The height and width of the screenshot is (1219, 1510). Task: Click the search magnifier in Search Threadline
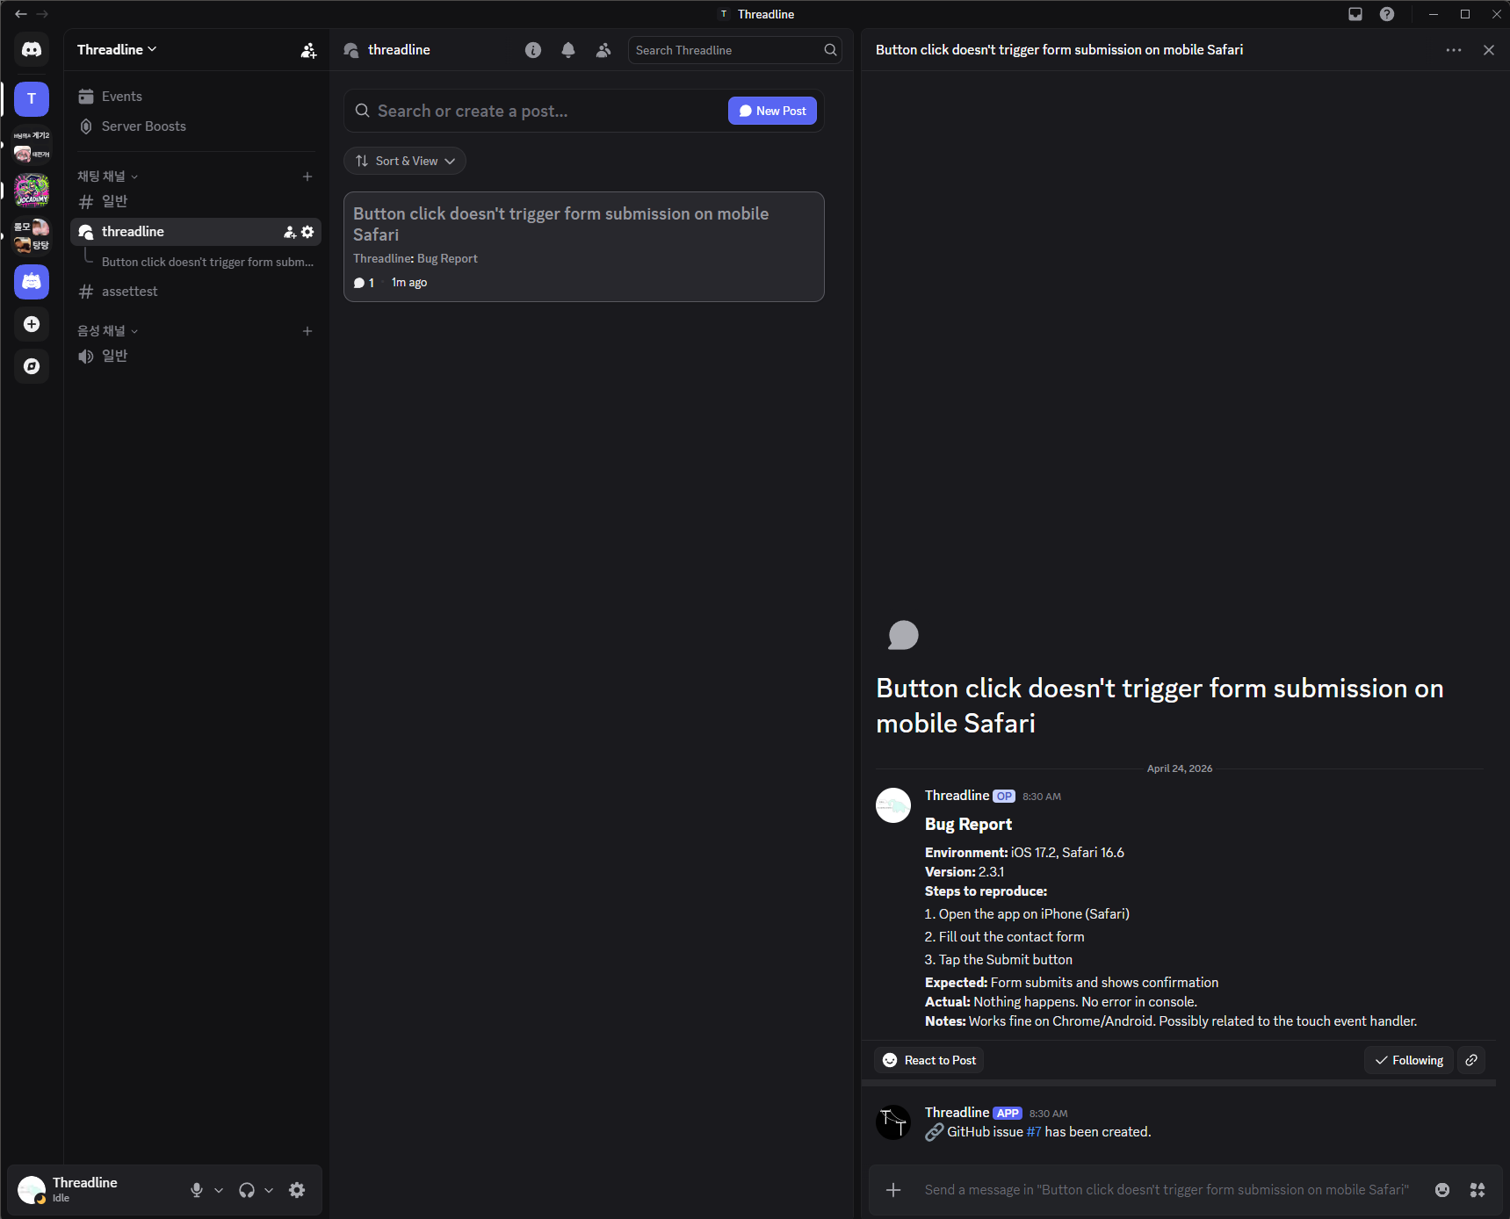[830, 50]
